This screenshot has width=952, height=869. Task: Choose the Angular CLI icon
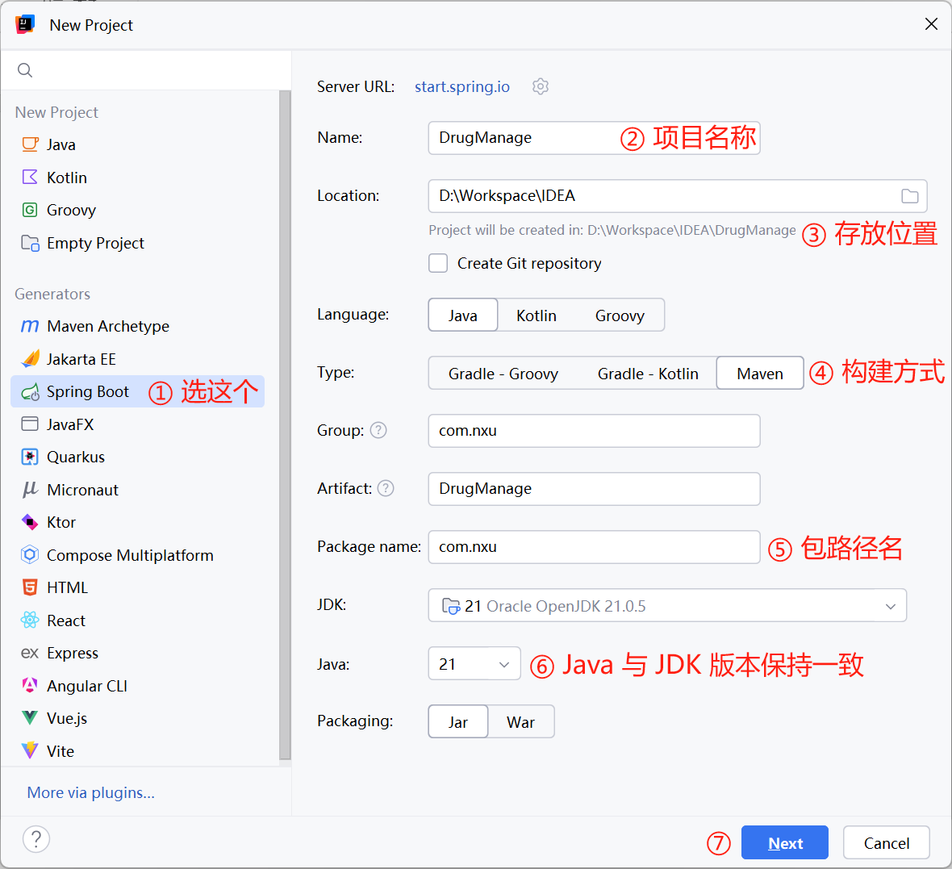coord(30,686)
